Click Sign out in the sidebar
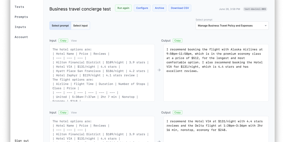The image size is (285, 142). coord(22,140)
